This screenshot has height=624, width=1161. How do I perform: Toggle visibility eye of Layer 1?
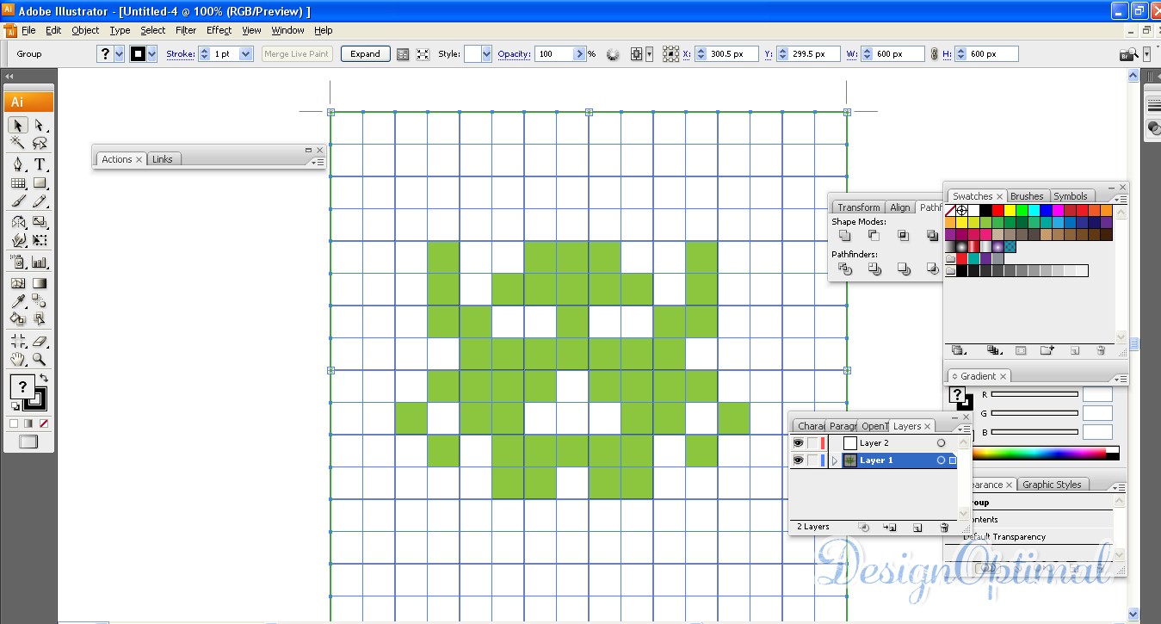point(798,460)
